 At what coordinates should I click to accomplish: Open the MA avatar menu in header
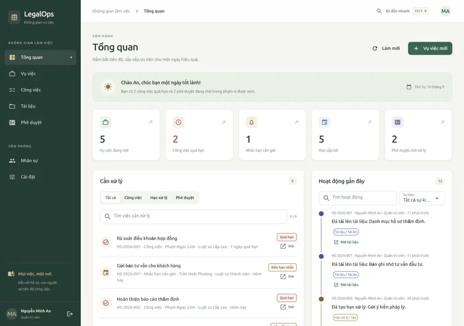pos(445,11)
